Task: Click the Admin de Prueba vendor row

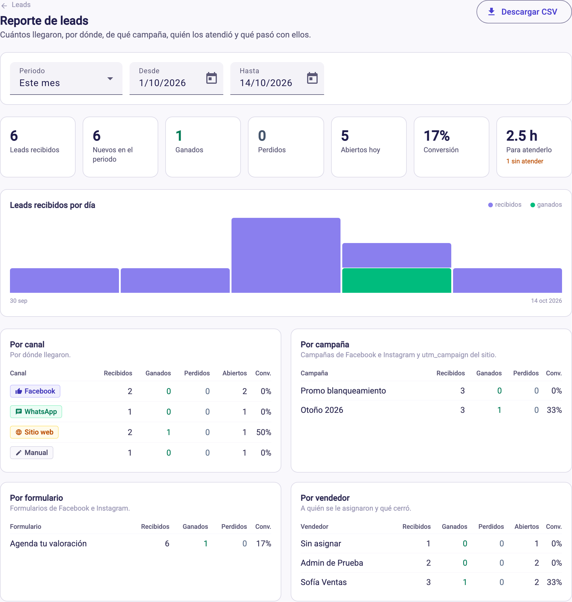Action: pos(431,563)
